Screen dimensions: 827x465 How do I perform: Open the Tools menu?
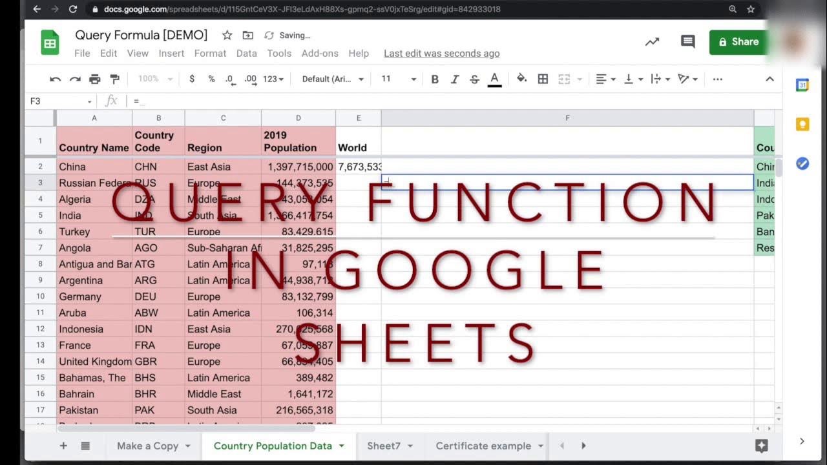tap(279, 54)
